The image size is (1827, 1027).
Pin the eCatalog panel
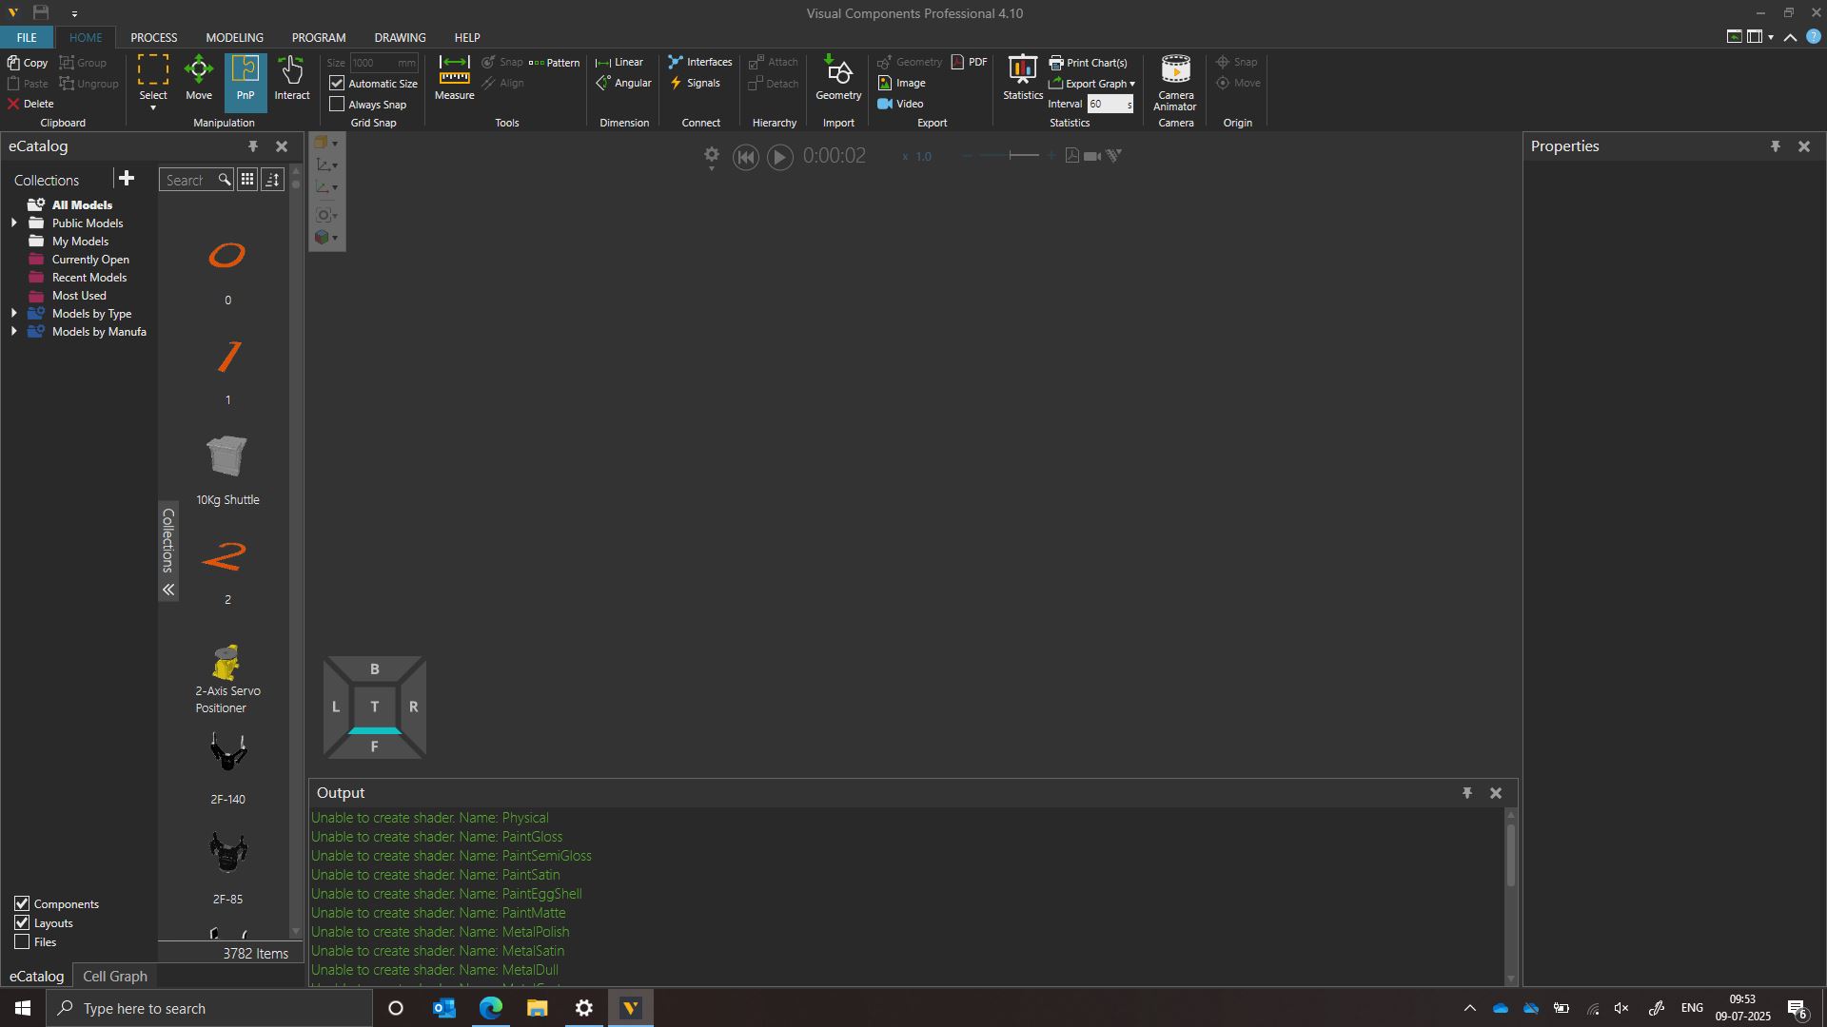coord(253,146)
